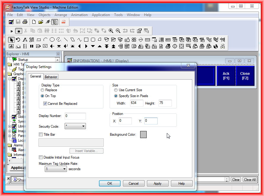Select the arrow pointer tool in toolbox
This screenshot has width=264, height=196.
click(x=11, y=39)
